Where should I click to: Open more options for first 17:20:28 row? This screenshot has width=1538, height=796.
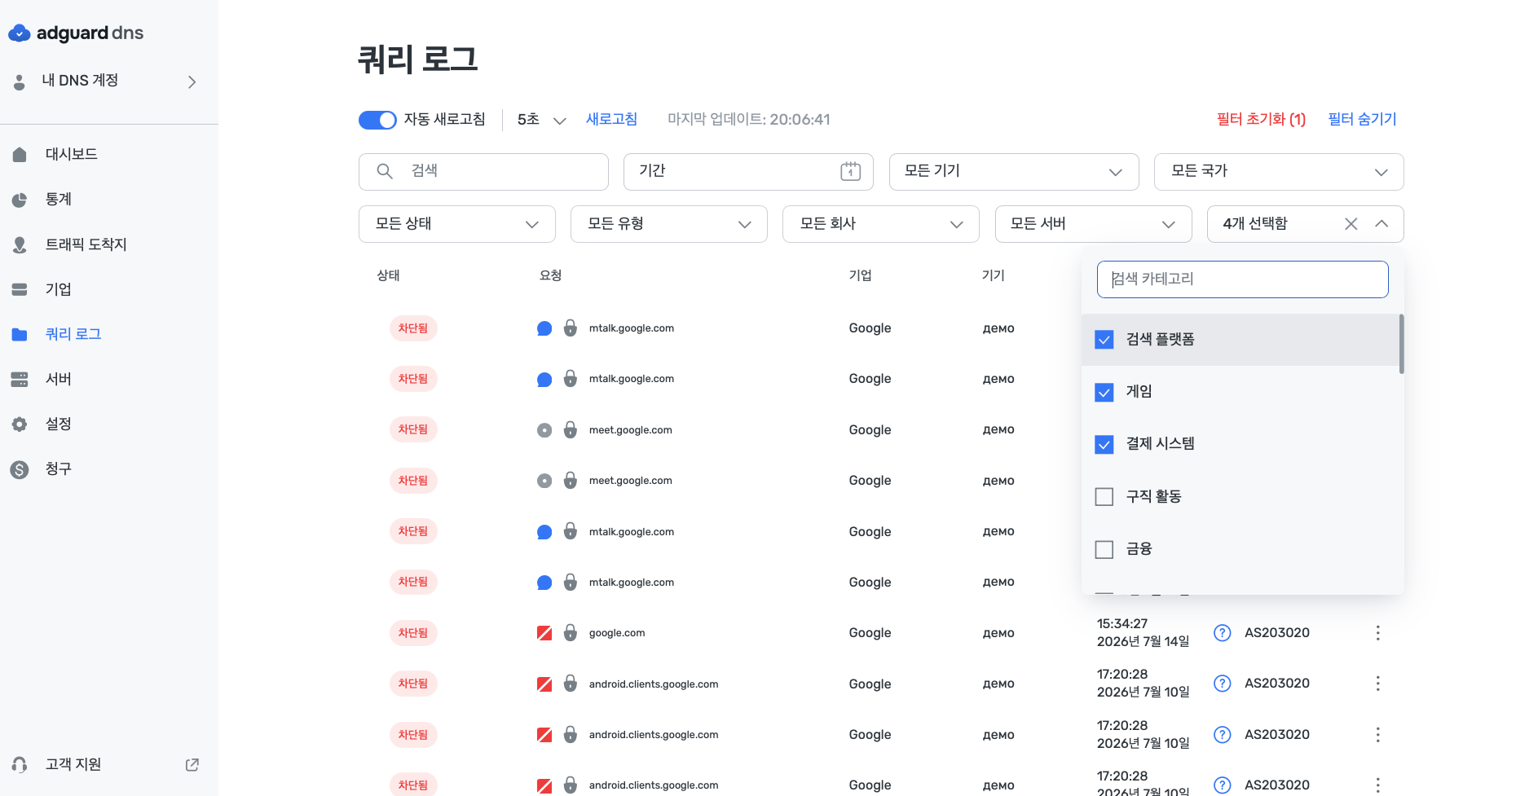tap(1377, 684)
